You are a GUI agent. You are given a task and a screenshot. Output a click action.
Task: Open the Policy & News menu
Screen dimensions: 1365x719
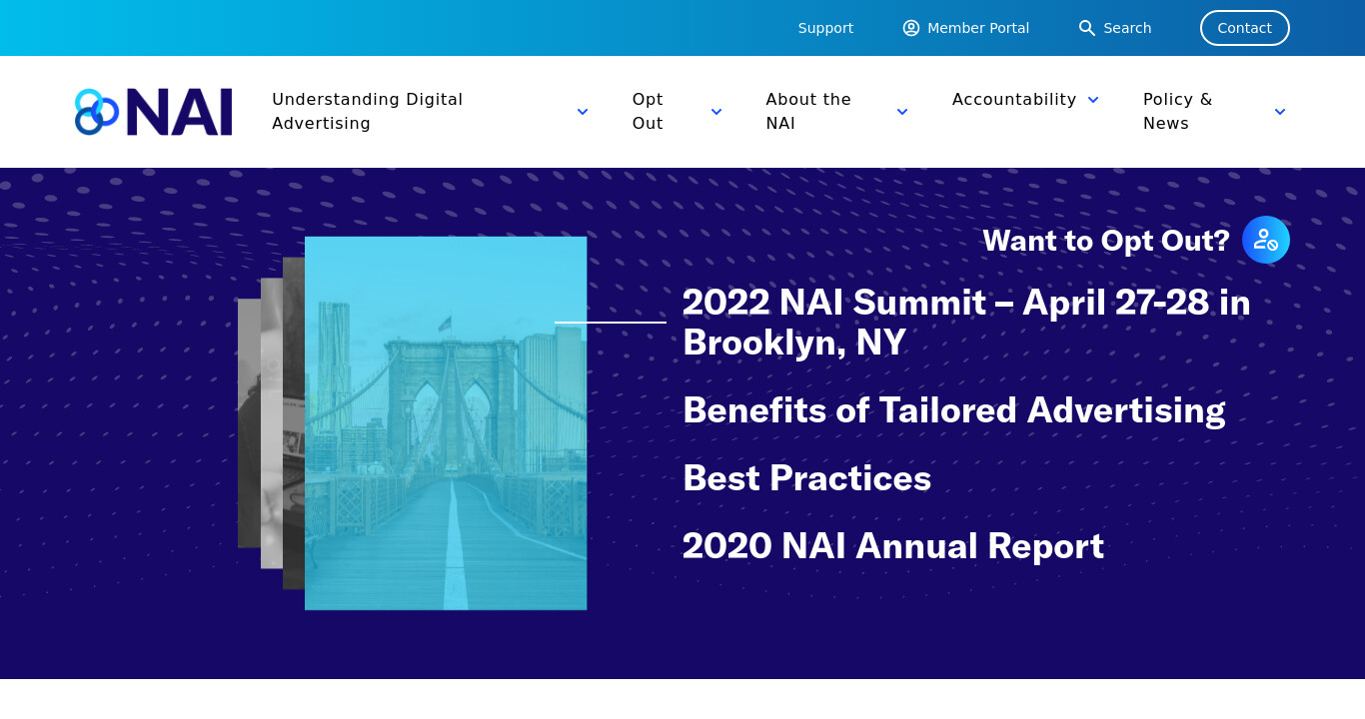click(1178, 112)
